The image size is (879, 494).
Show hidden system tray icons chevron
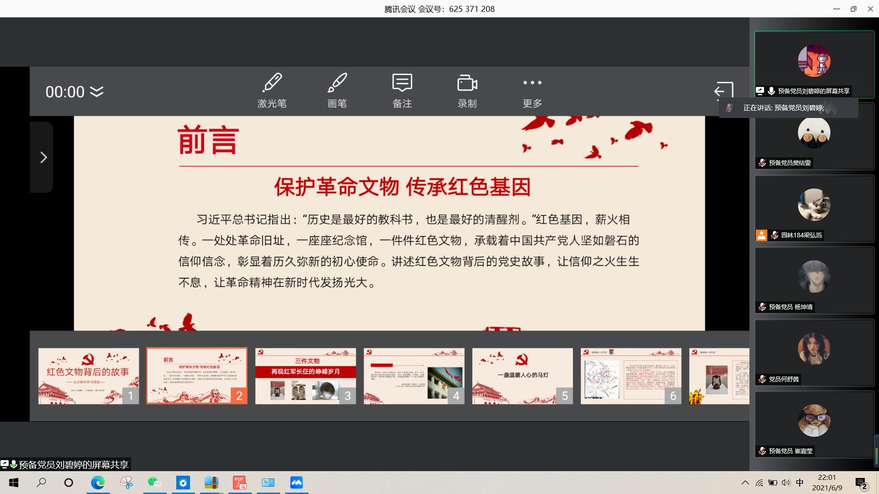tap(745, 483)
